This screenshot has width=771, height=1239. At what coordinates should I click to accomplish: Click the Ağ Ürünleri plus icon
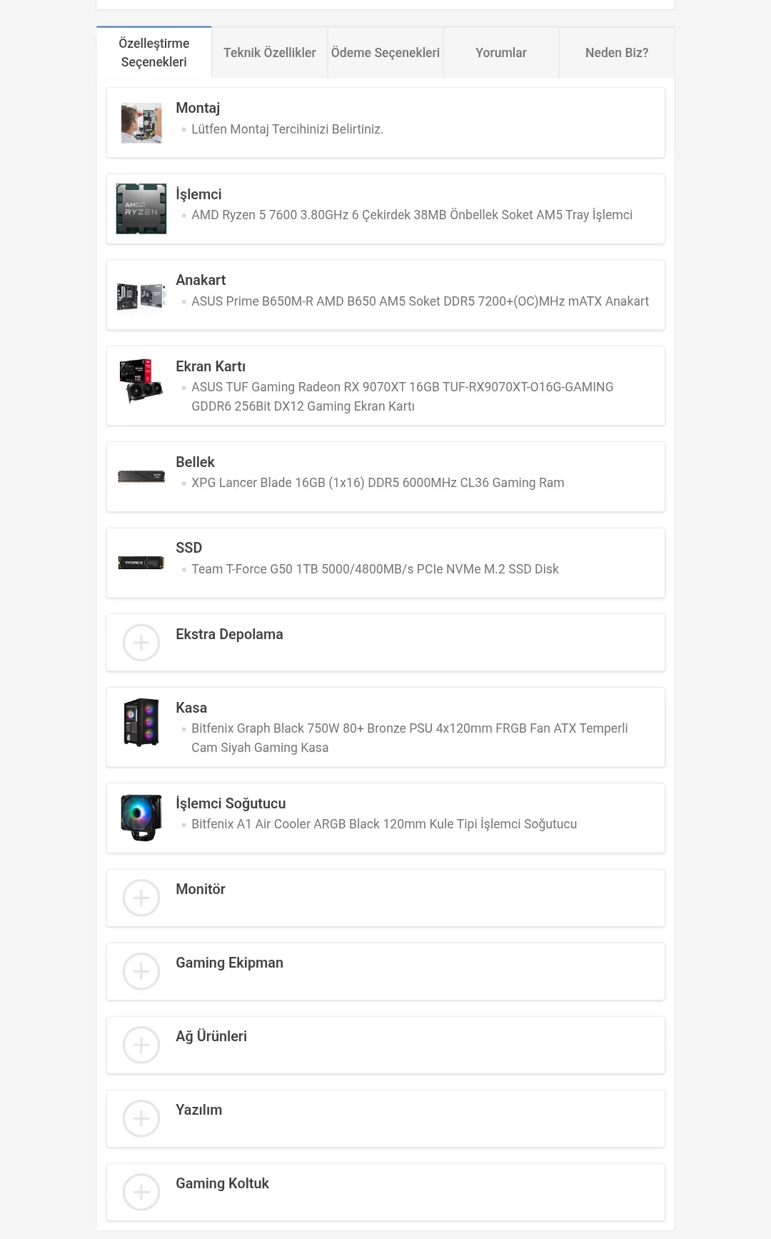(x=141, y=1045)
